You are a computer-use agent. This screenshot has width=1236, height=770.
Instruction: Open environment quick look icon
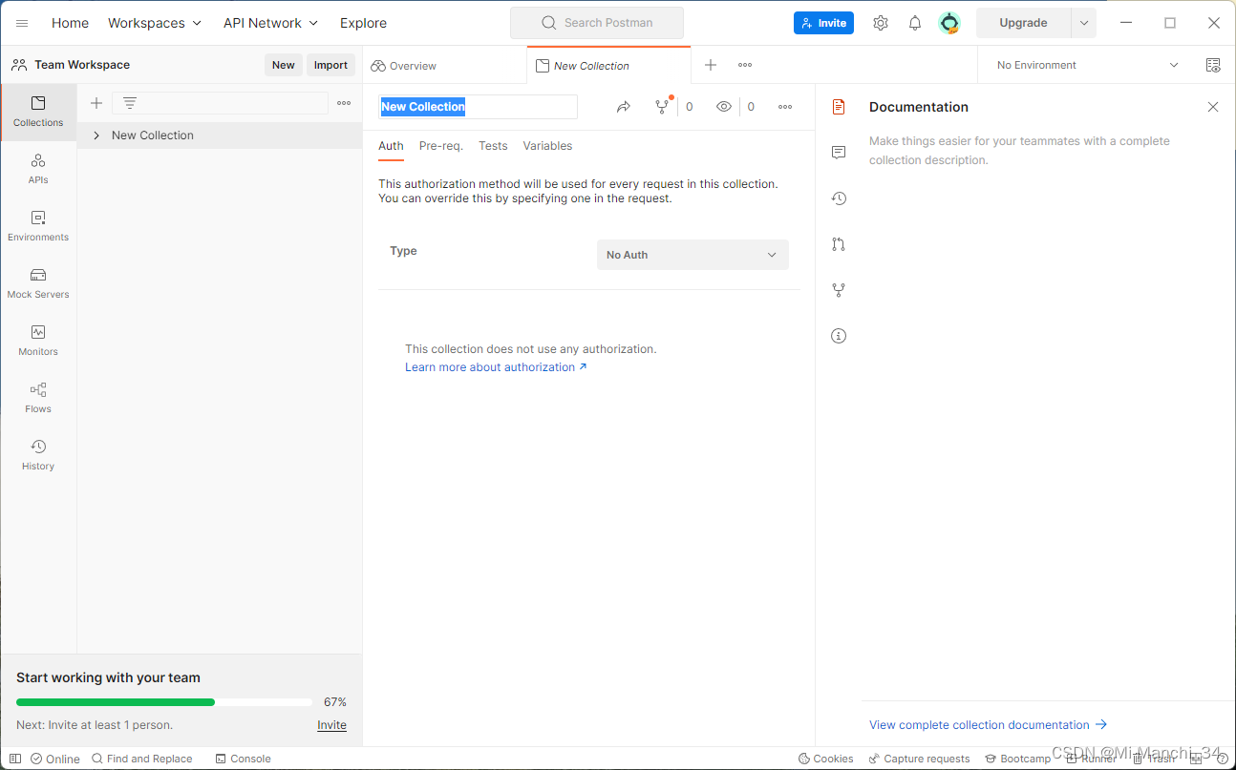pyautogui.click(x=1213, y=65)
